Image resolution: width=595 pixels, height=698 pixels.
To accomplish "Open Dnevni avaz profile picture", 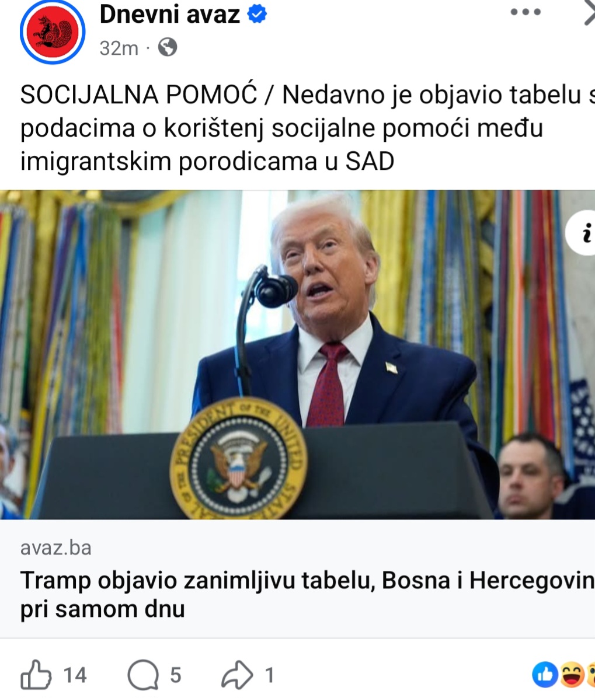I will click(53, 32).
